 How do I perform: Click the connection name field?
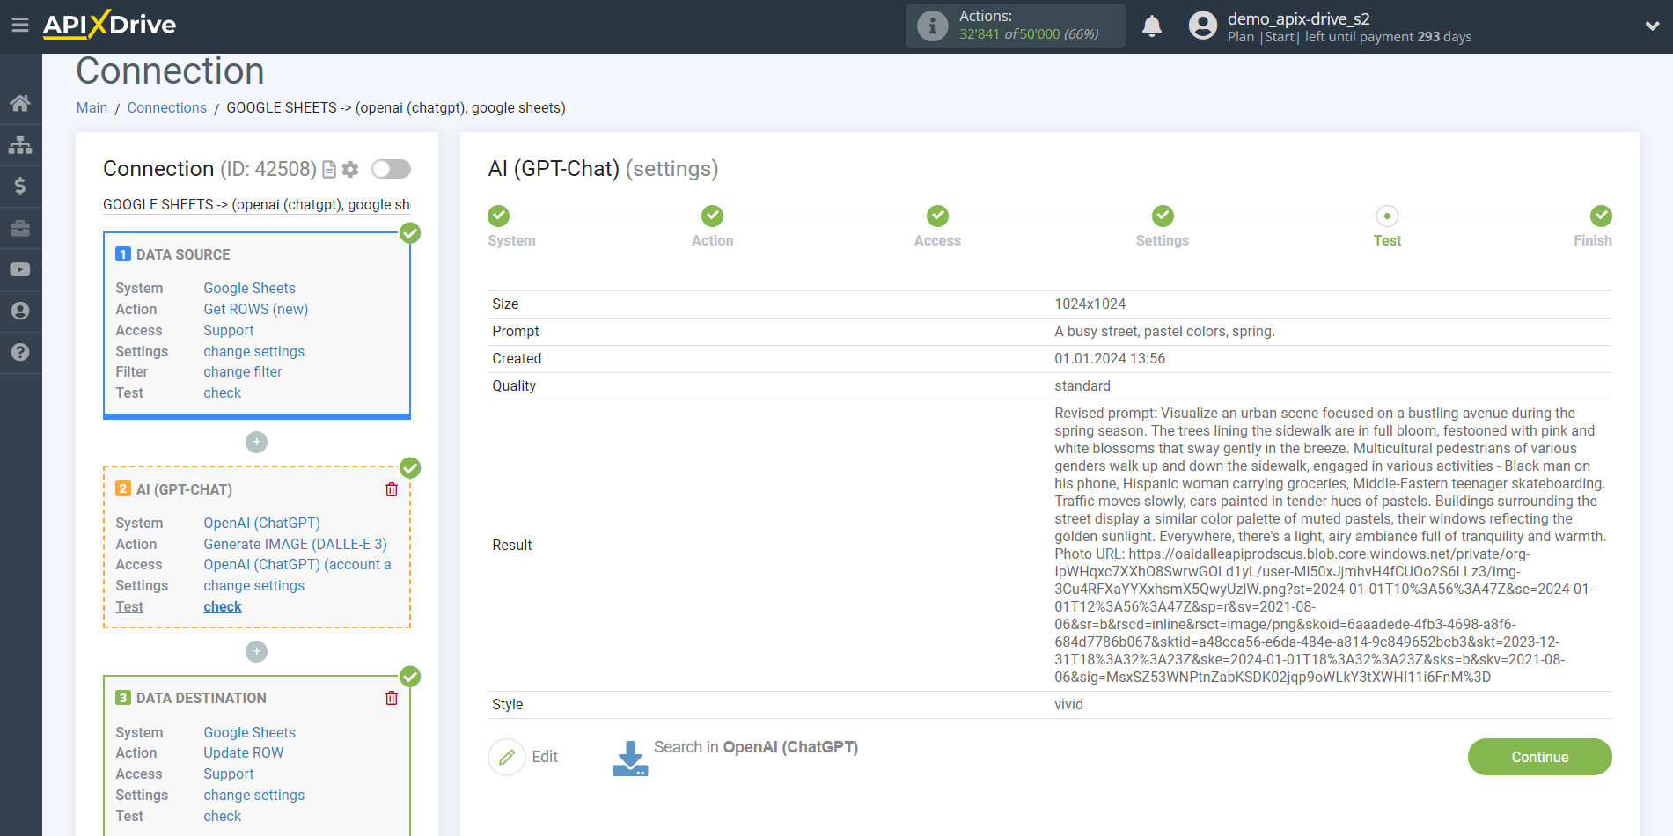(x=256, y=204)
